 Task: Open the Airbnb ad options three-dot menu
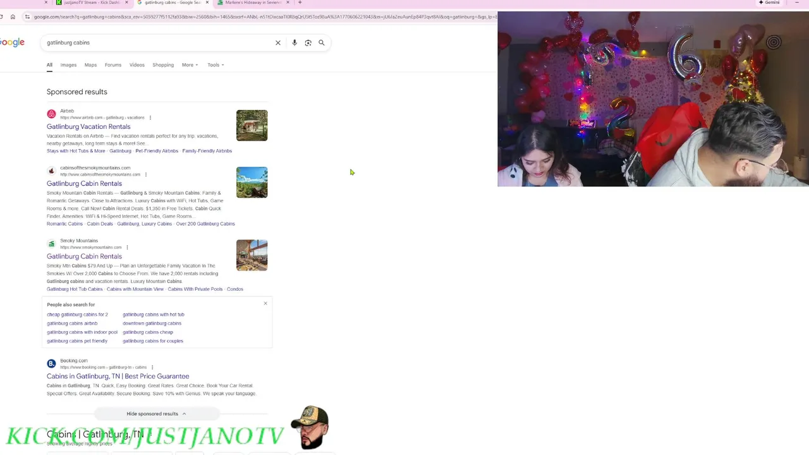(150, 118)
